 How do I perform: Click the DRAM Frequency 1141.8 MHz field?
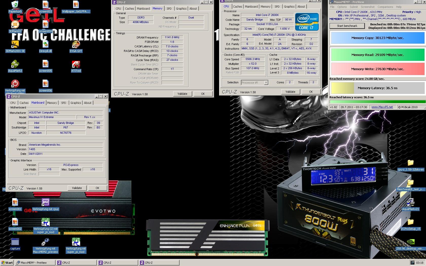point(172,37)
